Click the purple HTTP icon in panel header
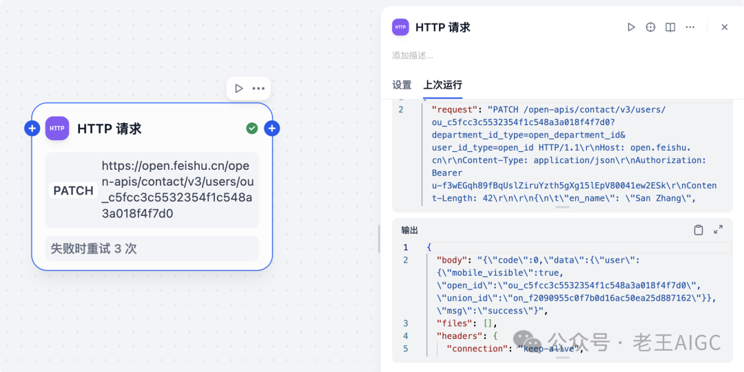The height and width of the screenshot is (372, 744). pos(400,28)
